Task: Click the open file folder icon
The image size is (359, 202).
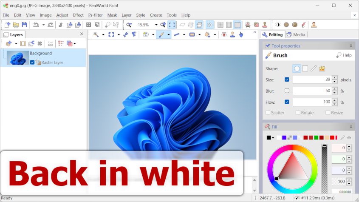Action: pyautogui.click(x=16, y=25)
